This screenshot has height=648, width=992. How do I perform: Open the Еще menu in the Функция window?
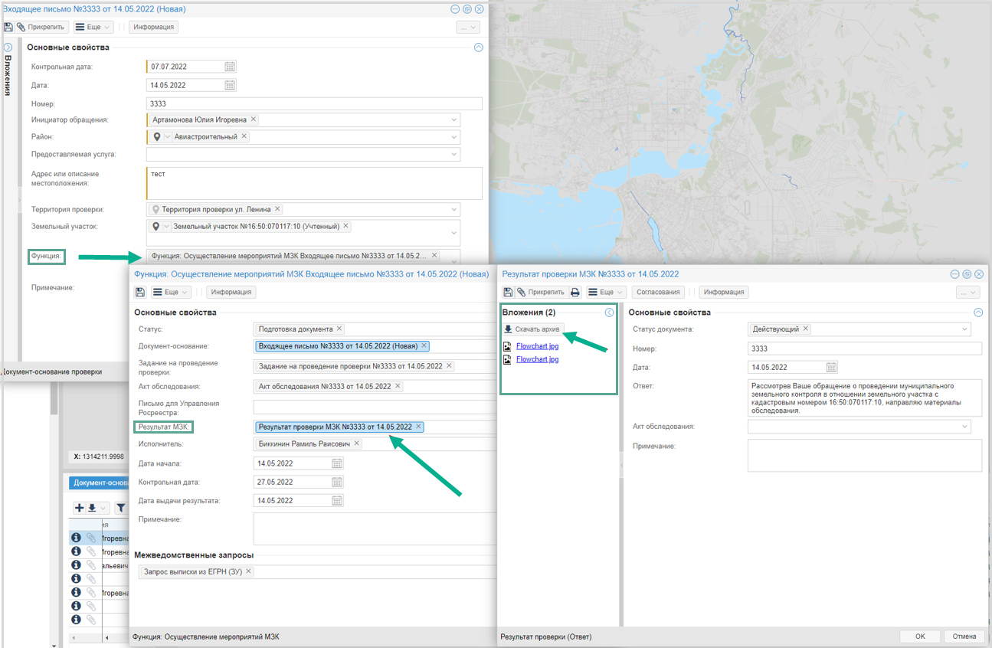click(x=170, y=292)
